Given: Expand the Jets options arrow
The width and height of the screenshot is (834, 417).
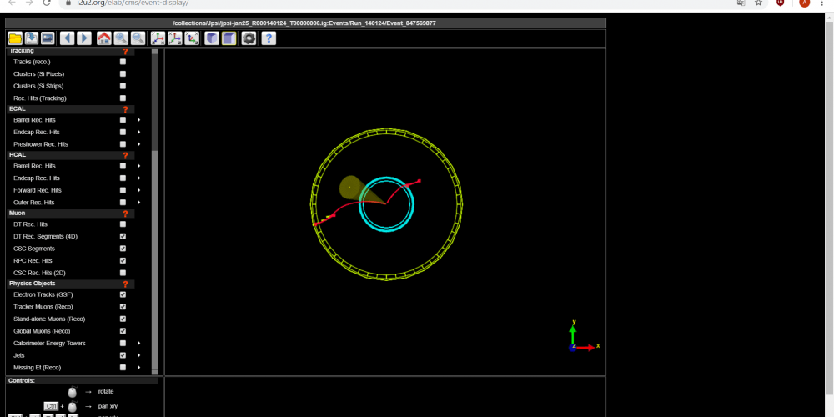Looking at the screenshot, I should 138,355.
